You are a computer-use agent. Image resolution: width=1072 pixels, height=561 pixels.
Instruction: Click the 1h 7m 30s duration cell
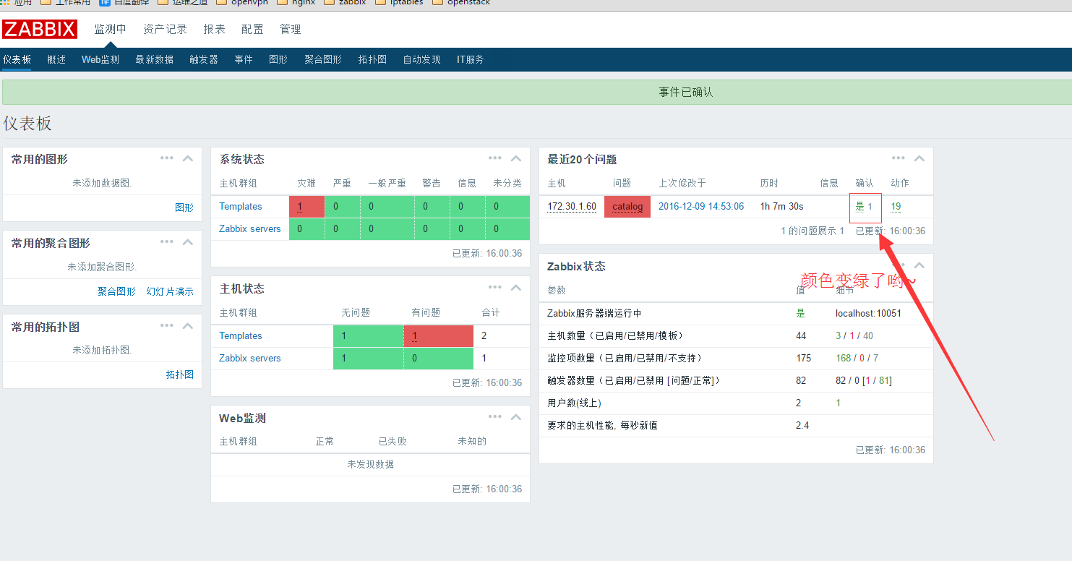click(x=781, y=207)
